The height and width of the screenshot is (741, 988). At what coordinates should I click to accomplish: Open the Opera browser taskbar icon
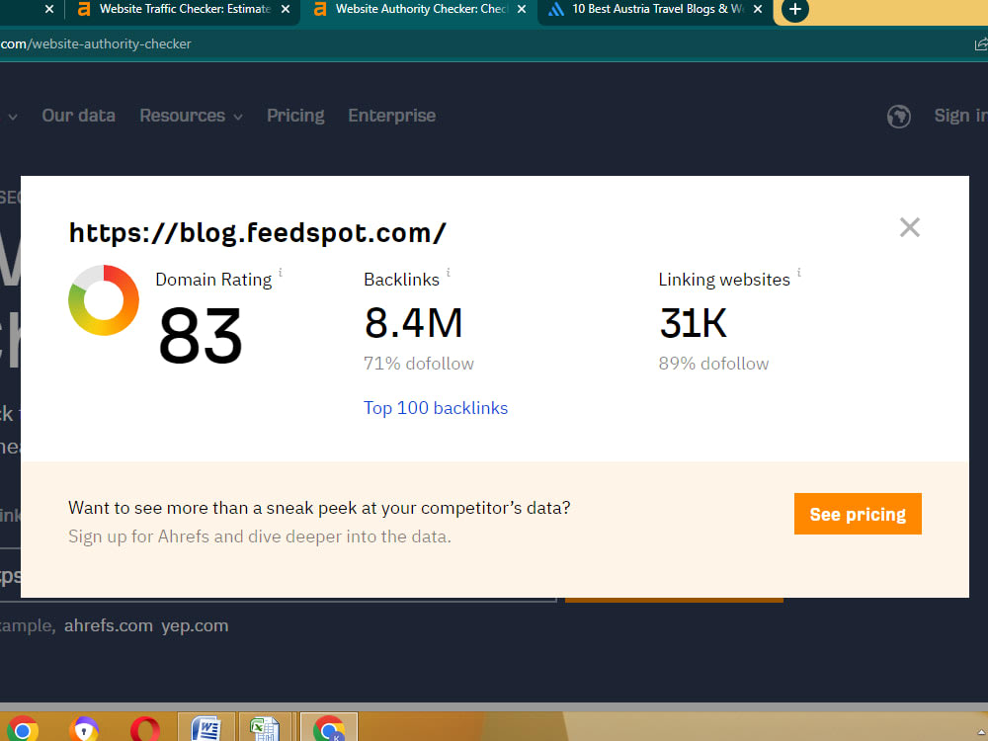click(x=145, y=729)
